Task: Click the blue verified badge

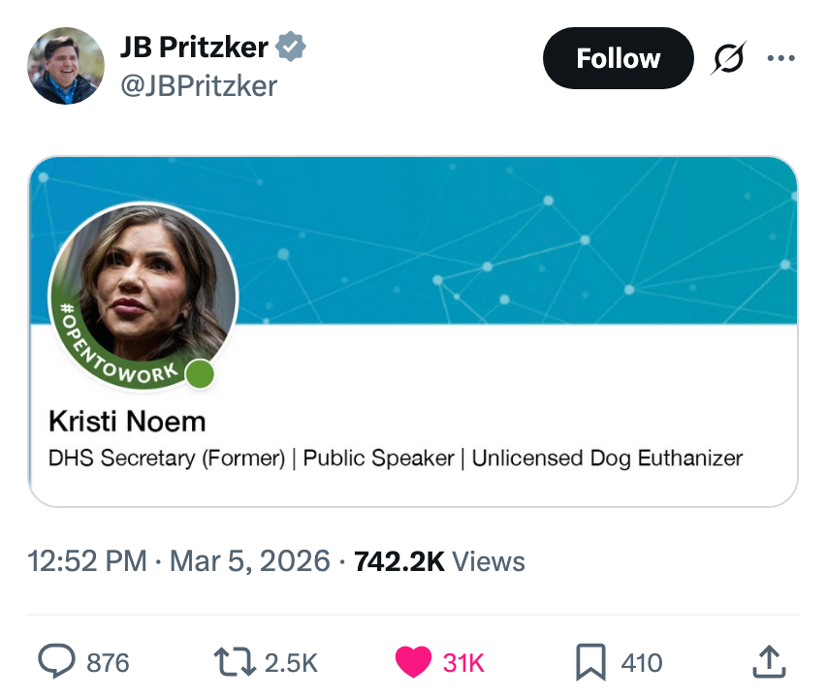Action: [291, 47]
